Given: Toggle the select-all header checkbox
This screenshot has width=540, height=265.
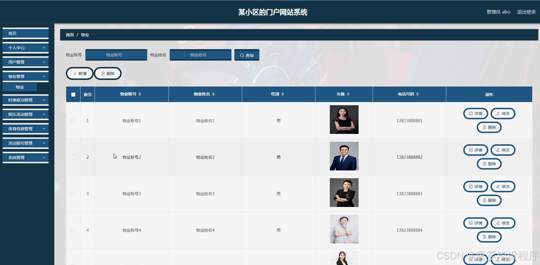Looking at the screenshot, I should (73, 95).
